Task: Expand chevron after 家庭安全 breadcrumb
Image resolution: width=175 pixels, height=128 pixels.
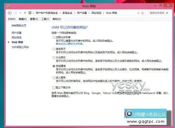Action: pyautogui.click(x=75, y=13)
